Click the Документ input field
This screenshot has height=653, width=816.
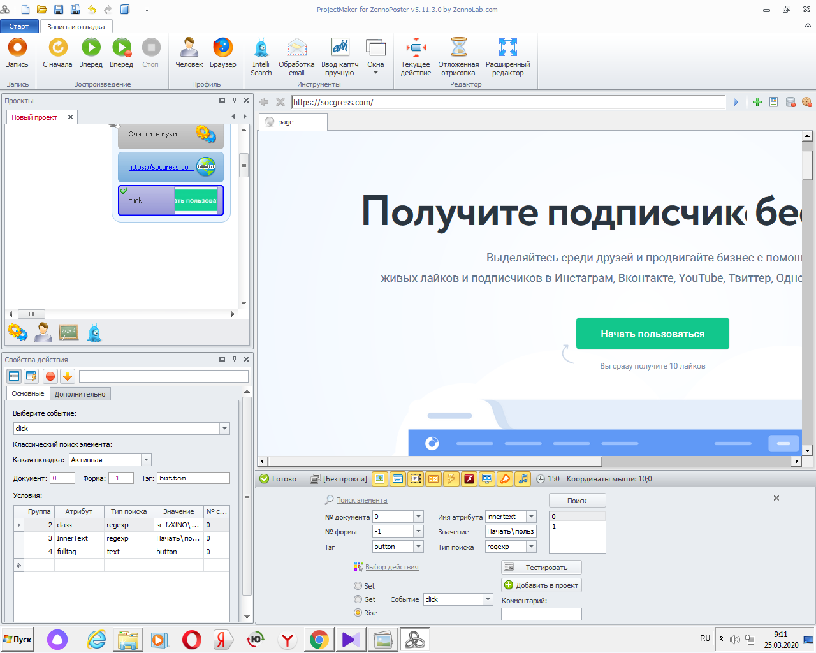[62, 478]
